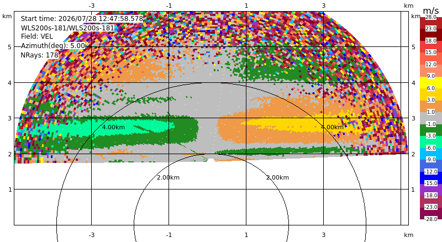This screenshot has height=242, width=442.
Task: Click the left 4.00km range ring label
Action: click(113, 127)
